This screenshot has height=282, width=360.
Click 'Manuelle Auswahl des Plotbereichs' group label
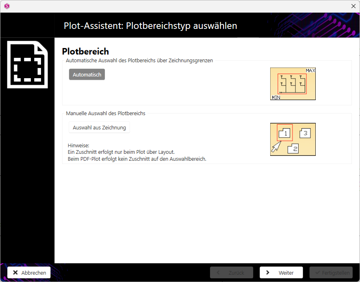click(106, 114)
